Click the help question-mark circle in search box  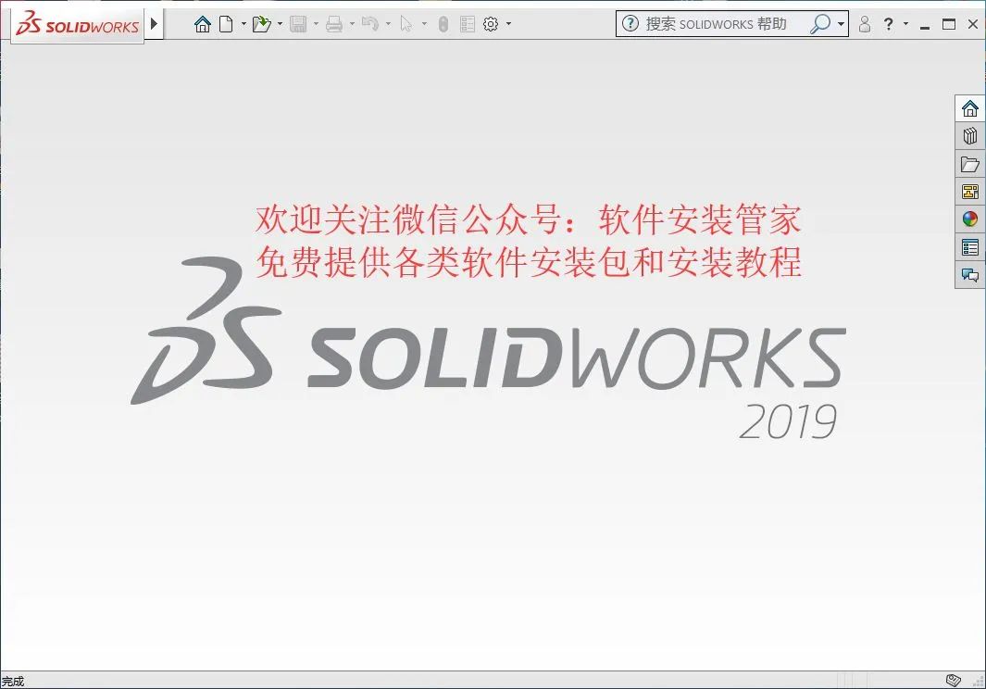tap(630, 24)
